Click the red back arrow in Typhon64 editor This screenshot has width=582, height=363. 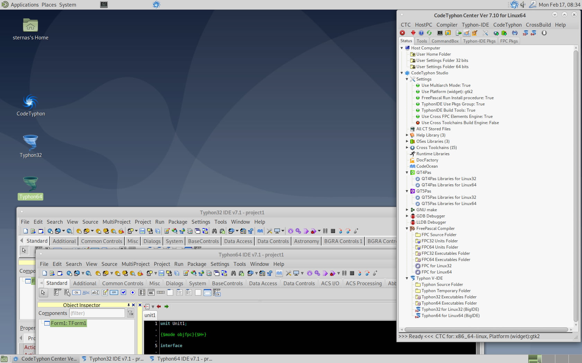coord(159,306)
